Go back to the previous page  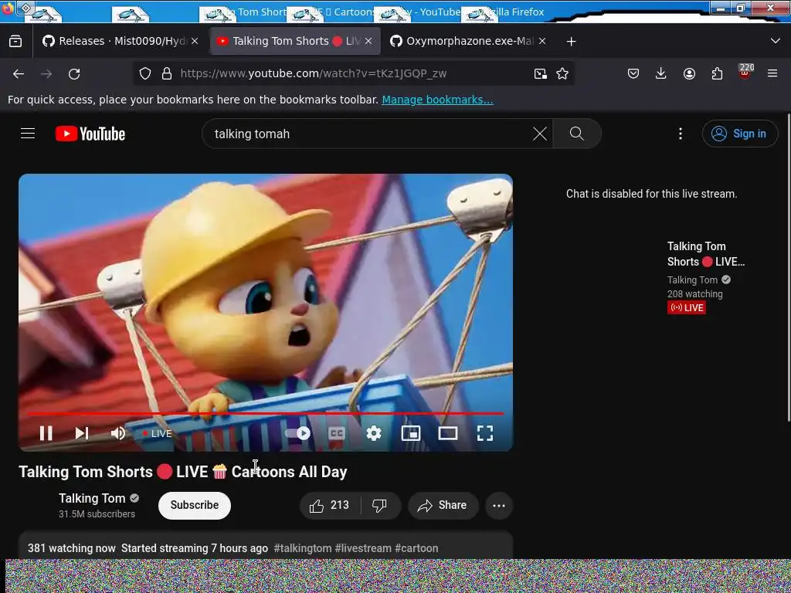point(19,74)
